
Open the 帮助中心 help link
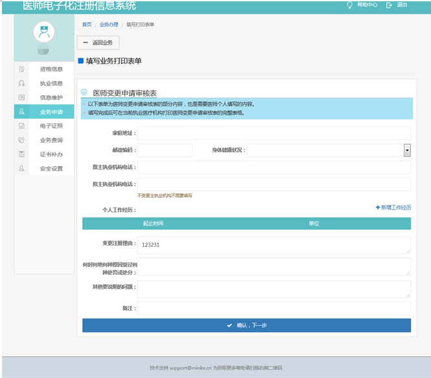coord(363,5)
